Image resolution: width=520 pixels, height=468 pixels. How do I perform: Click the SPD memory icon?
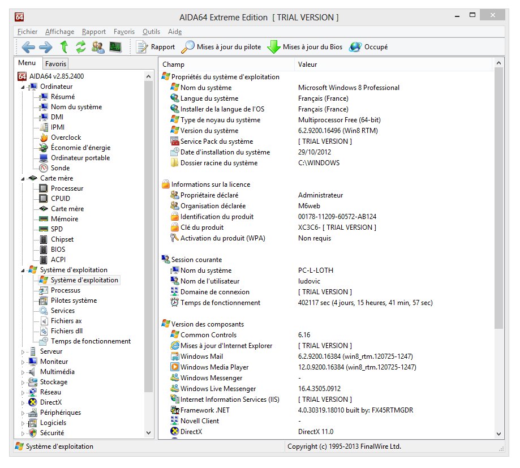pyautogui.click(x=44, y=229)
